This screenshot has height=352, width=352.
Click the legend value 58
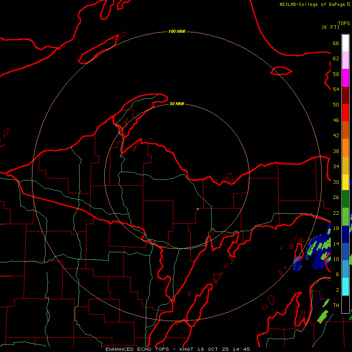(336, 74)
